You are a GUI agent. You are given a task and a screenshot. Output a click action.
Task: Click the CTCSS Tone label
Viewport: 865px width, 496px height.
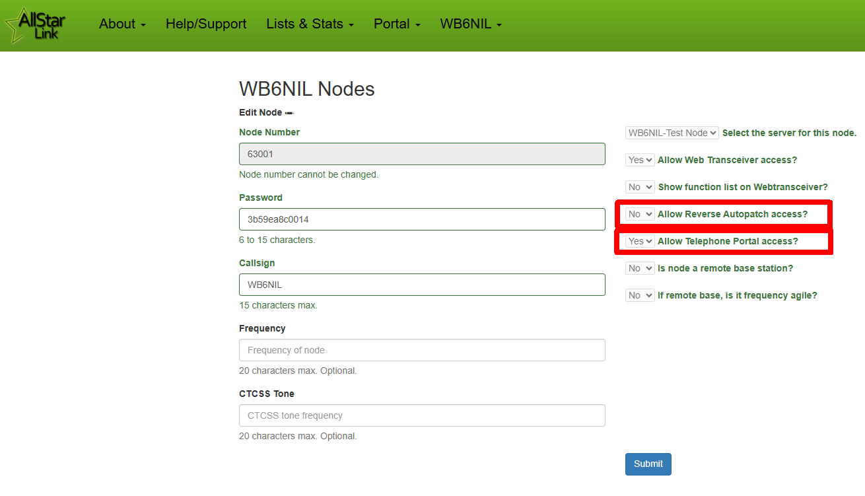[267, 394]
